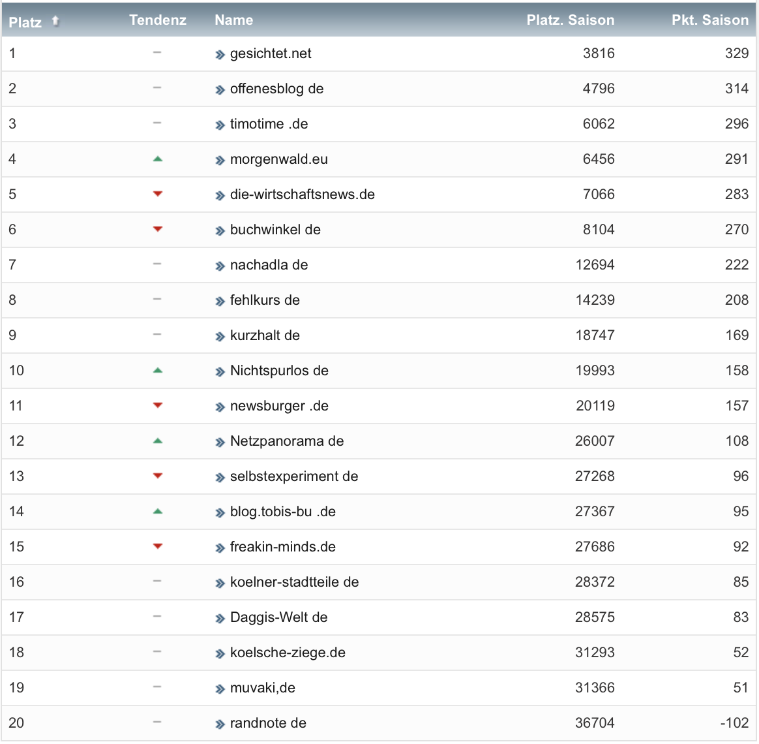Select the season rank value 27268

click(x=595, y=476)
